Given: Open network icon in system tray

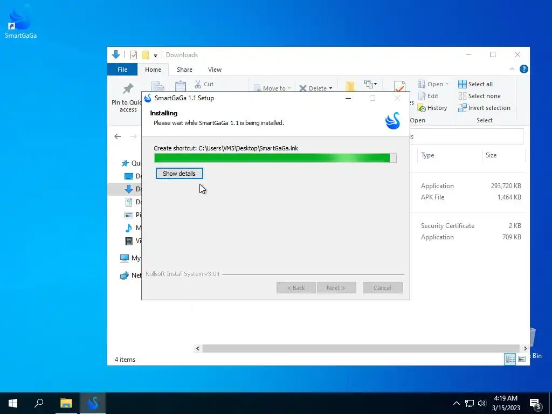Looking at the screenshot, I should [x=470, y=403].
